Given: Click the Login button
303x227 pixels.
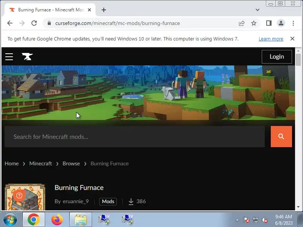Looking at the screenshot, I should (x=277, y=56).
